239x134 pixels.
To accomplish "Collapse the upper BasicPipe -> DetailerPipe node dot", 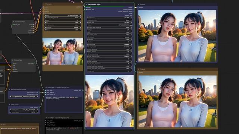I will [46, 87].
